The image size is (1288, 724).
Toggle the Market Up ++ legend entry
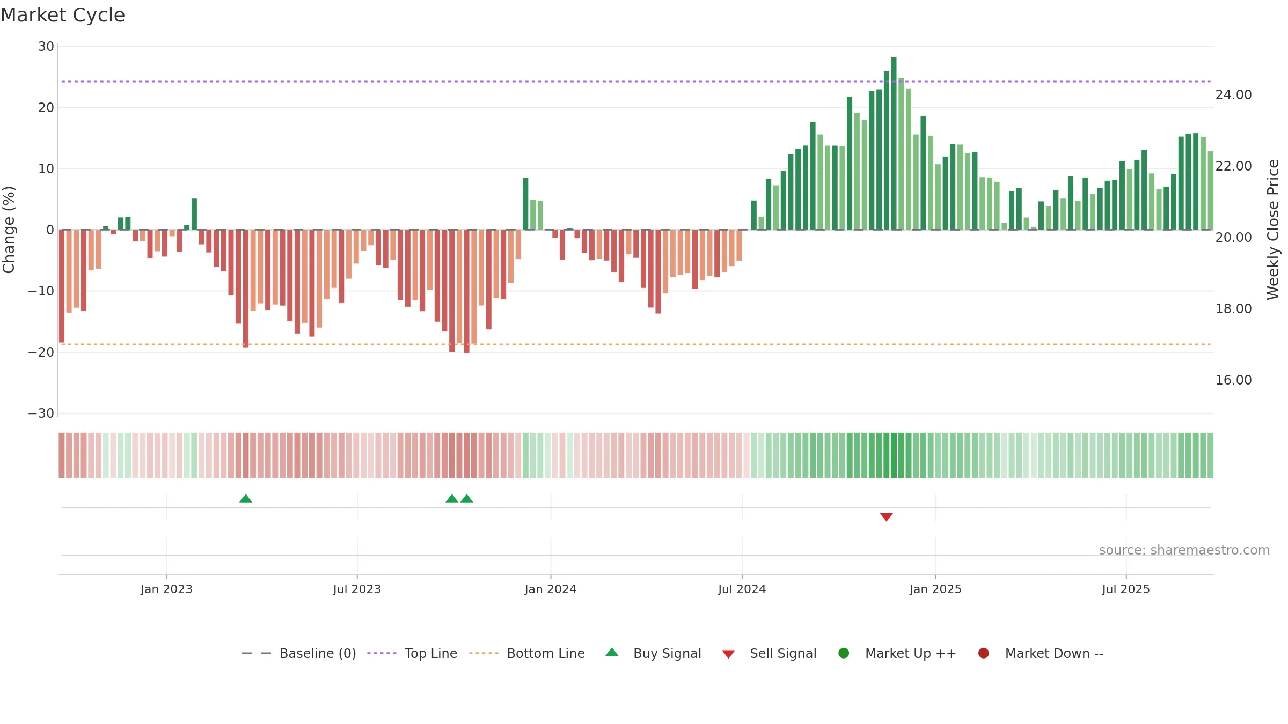[897, 653]
